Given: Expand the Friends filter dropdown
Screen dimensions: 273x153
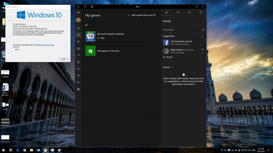Looking at the screenshot, I should point(168,67).
